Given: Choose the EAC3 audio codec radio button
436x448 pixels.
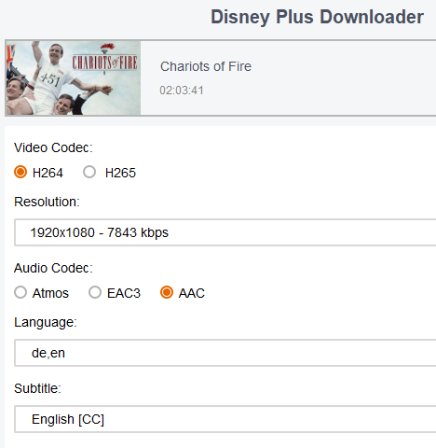Looking at the screenshot, I should (95, 292).
